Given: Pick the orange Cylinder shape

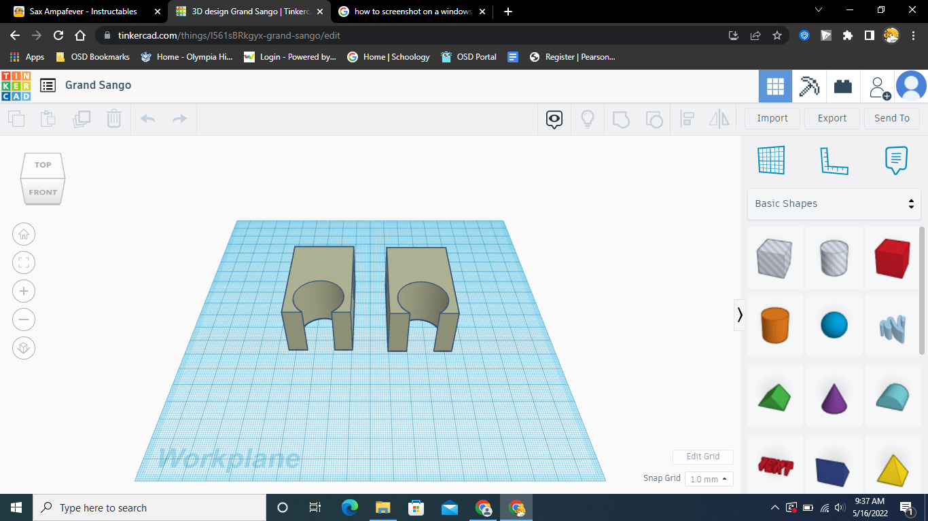Looking at the screenshot, I should pos(775,325).
